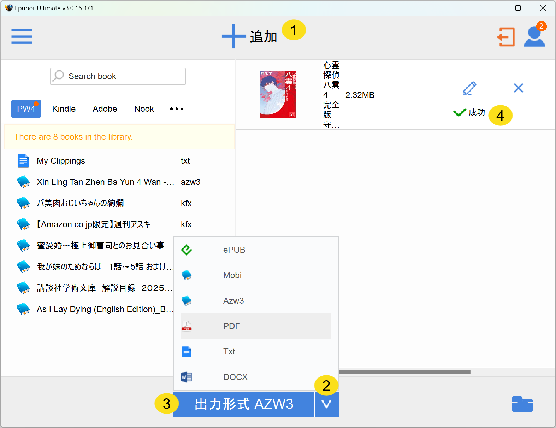Switch to the PW4 tab
Image resolution: width=556 pixels, height=428 pixels.
click(x=26, y=109)
